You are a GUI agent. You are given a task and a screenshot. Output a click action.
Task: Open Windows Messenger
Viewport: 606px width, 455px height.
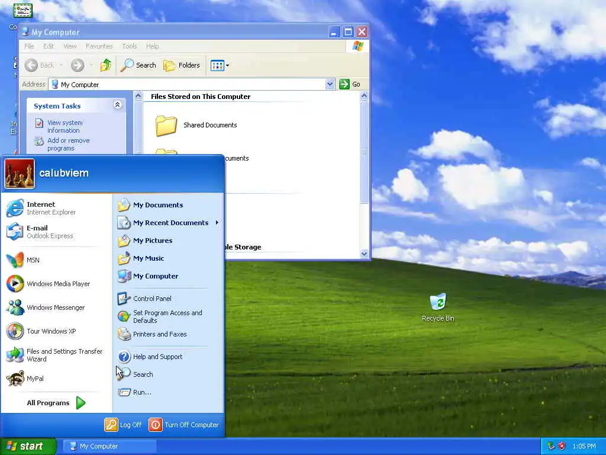46,307
